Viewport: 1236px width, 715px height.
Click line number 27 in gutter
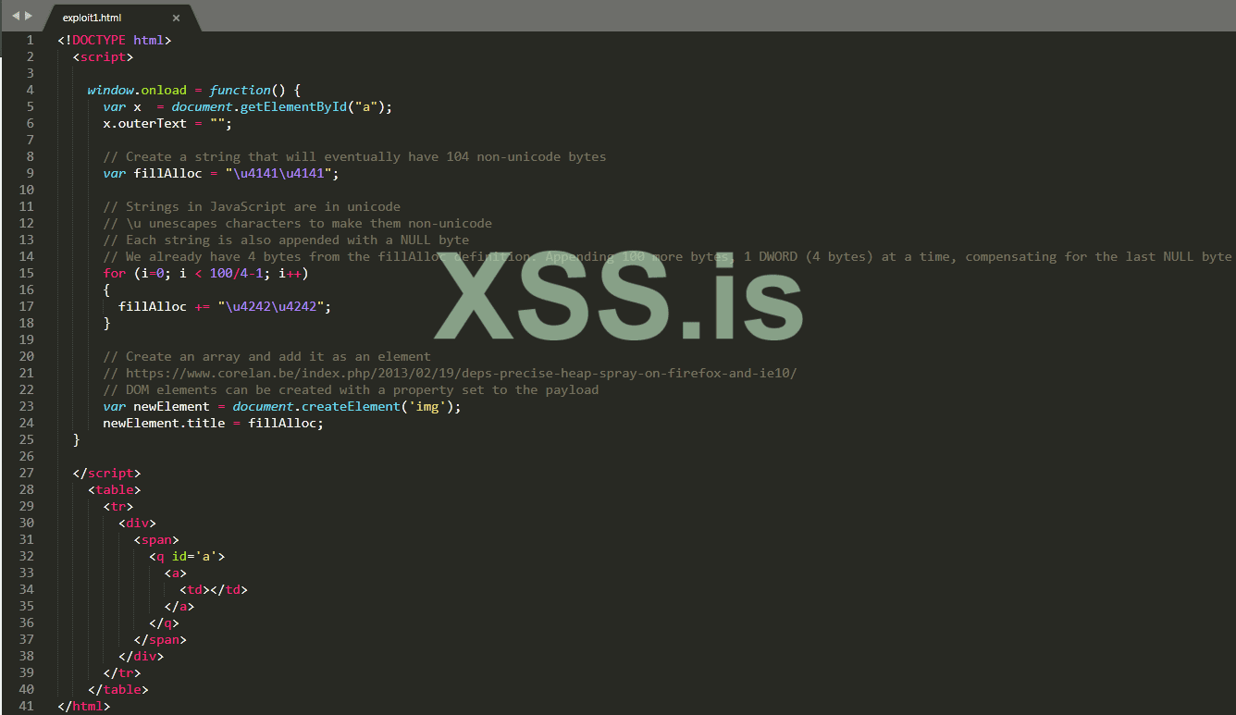[26, 473]
